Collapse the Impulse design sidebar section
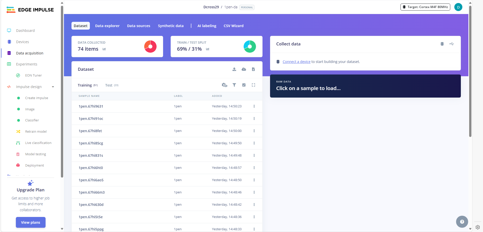483x232 pixels. tap(53, 87)
